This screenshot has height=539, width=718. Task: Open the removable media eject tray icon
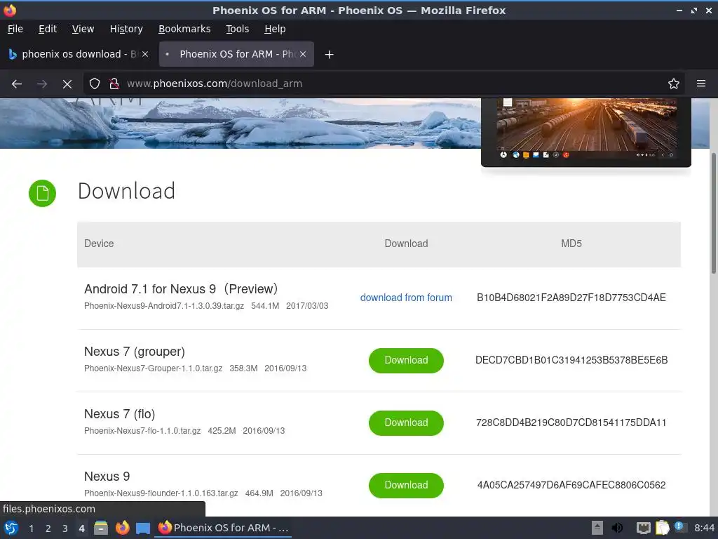point(597,528)
